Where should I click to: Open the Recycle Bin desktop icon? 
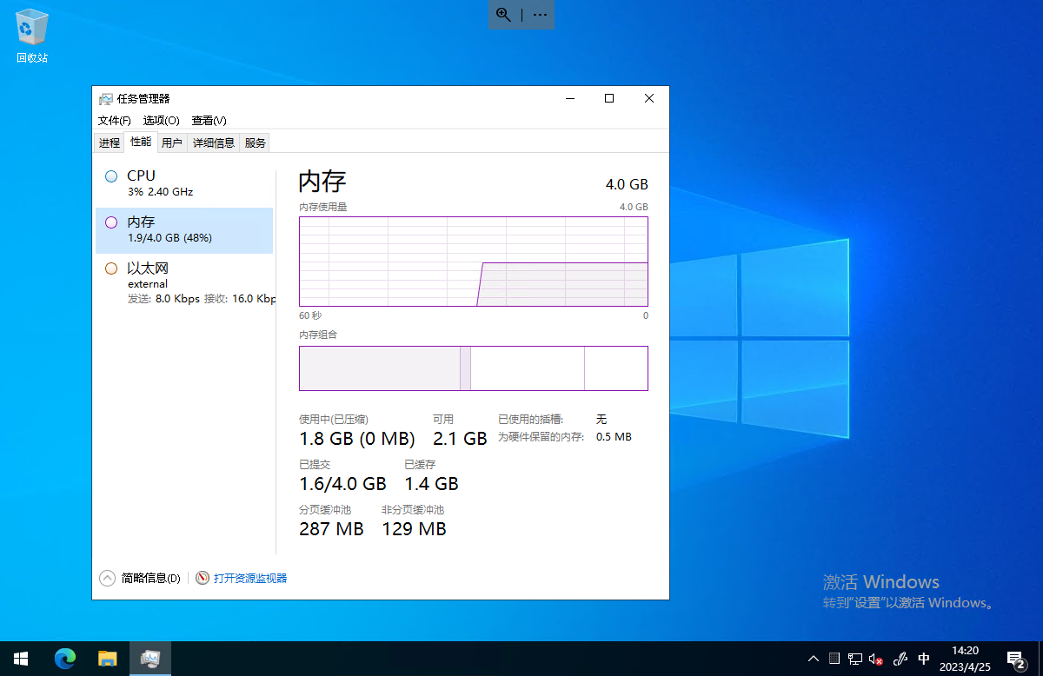click(31, 36)
